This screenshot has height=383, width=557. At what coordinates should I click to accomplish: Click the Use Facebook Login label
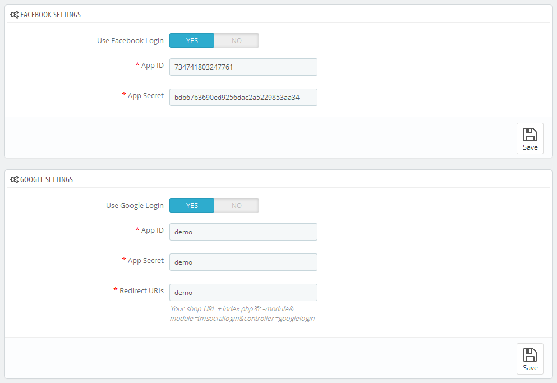tap(130, 41)
